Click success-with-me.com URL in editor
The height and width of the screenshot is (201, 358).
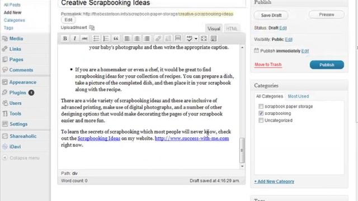tap(192, 138)
